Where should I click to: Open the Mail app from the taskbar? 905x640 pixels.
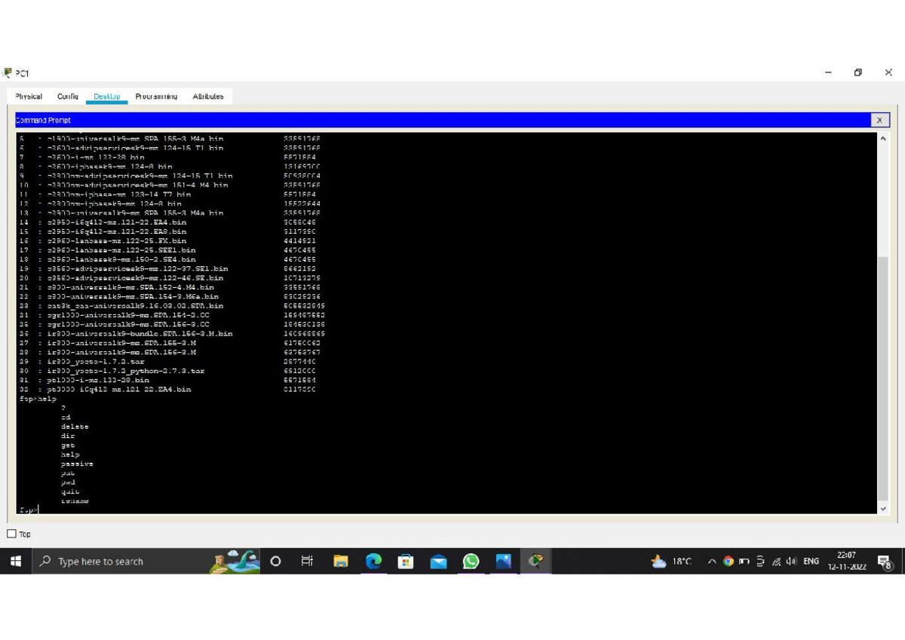[438, 561]
